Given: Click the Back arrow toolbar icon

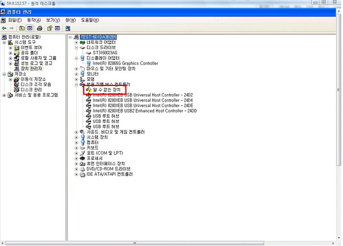Looking at the screenshot, I should [4, 28].
